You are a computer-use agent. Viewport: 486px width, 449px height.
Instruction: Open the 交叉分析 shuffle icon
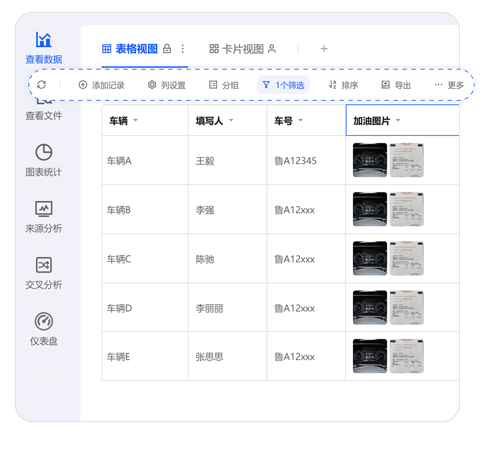pyautogui.click(x=44, y=265)
